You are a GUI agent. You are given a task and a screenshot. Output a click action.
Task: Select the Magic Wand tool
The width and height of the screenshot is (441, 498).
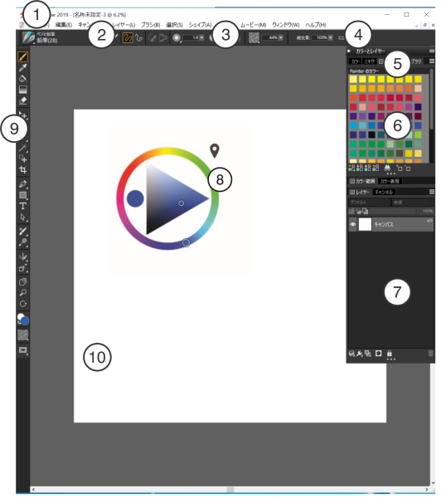[x=23, y=148]
